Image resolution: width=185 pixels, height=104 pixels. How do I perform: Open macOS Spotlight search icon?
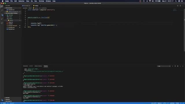point(176,1)
